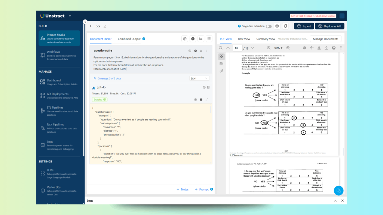Open the PDF attachments paperclip panel
This screenshot has width=383, height=215.
(221, 71)
